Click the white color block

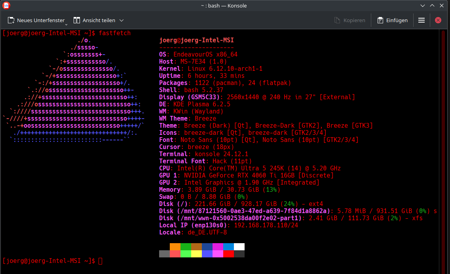point(239,247)
